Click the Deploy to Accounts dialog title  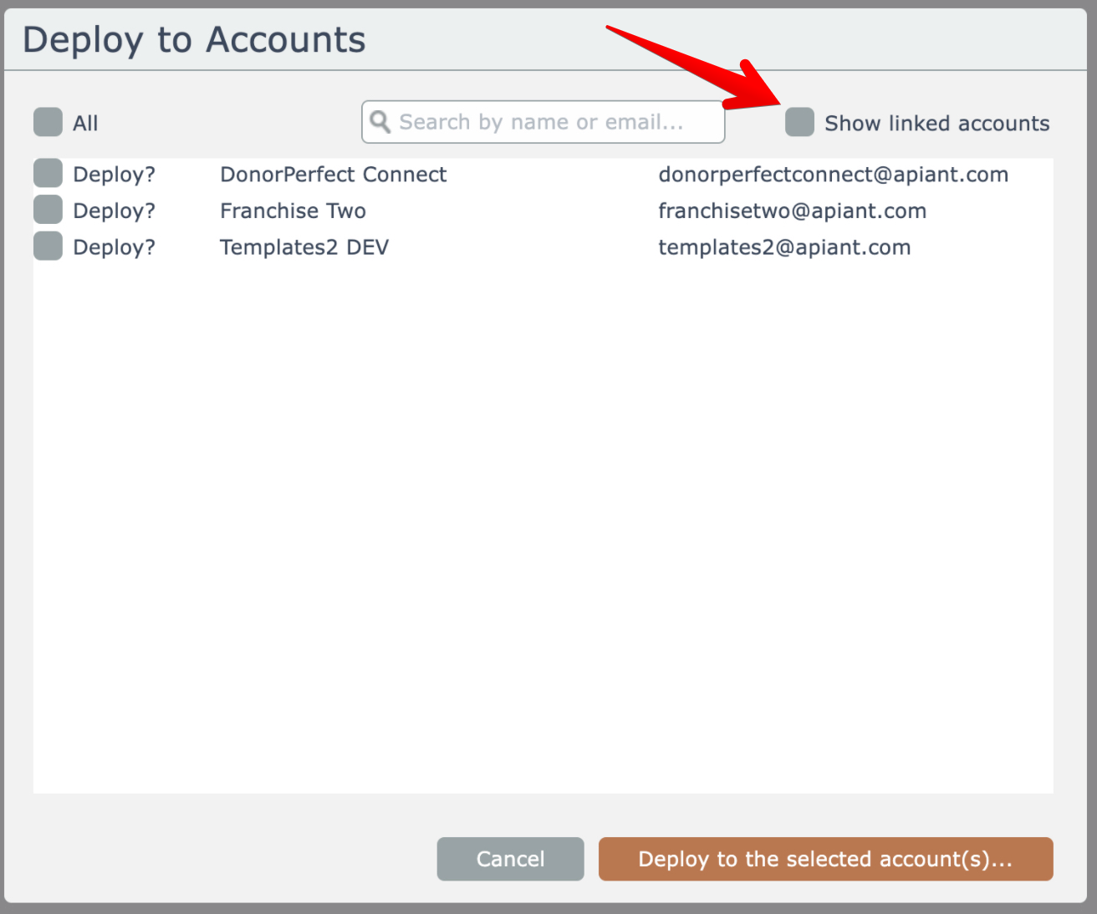point(194,40)
